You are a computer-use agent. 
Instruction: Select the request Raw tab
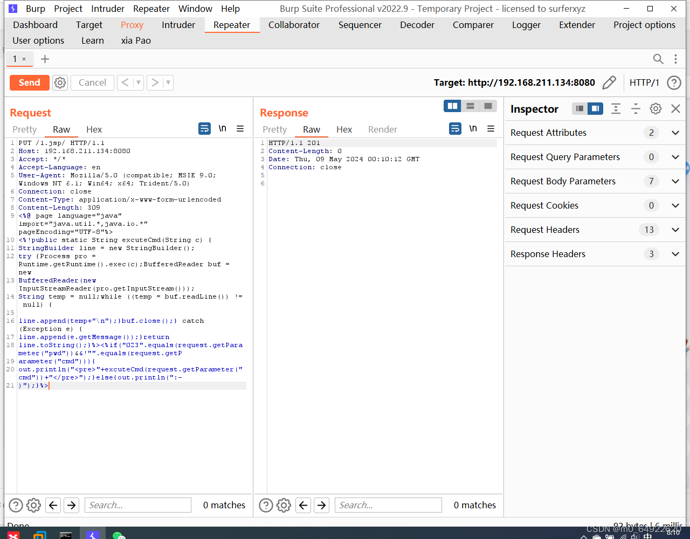tap(61, 129)
